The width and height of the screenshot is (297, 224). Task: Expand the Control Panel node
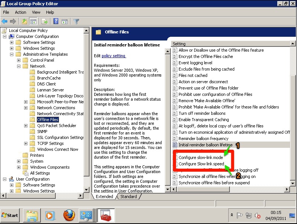(x=19, y=60)
